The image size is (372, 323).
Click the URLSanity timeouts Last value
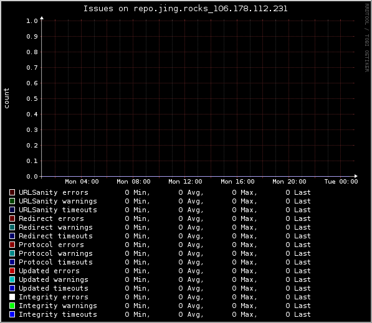[298, 210]
